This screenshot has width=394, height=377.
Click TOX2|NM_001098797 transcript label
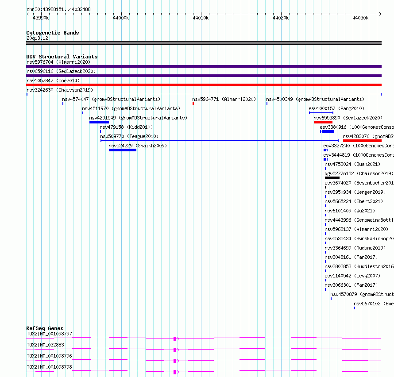point(49,334)
